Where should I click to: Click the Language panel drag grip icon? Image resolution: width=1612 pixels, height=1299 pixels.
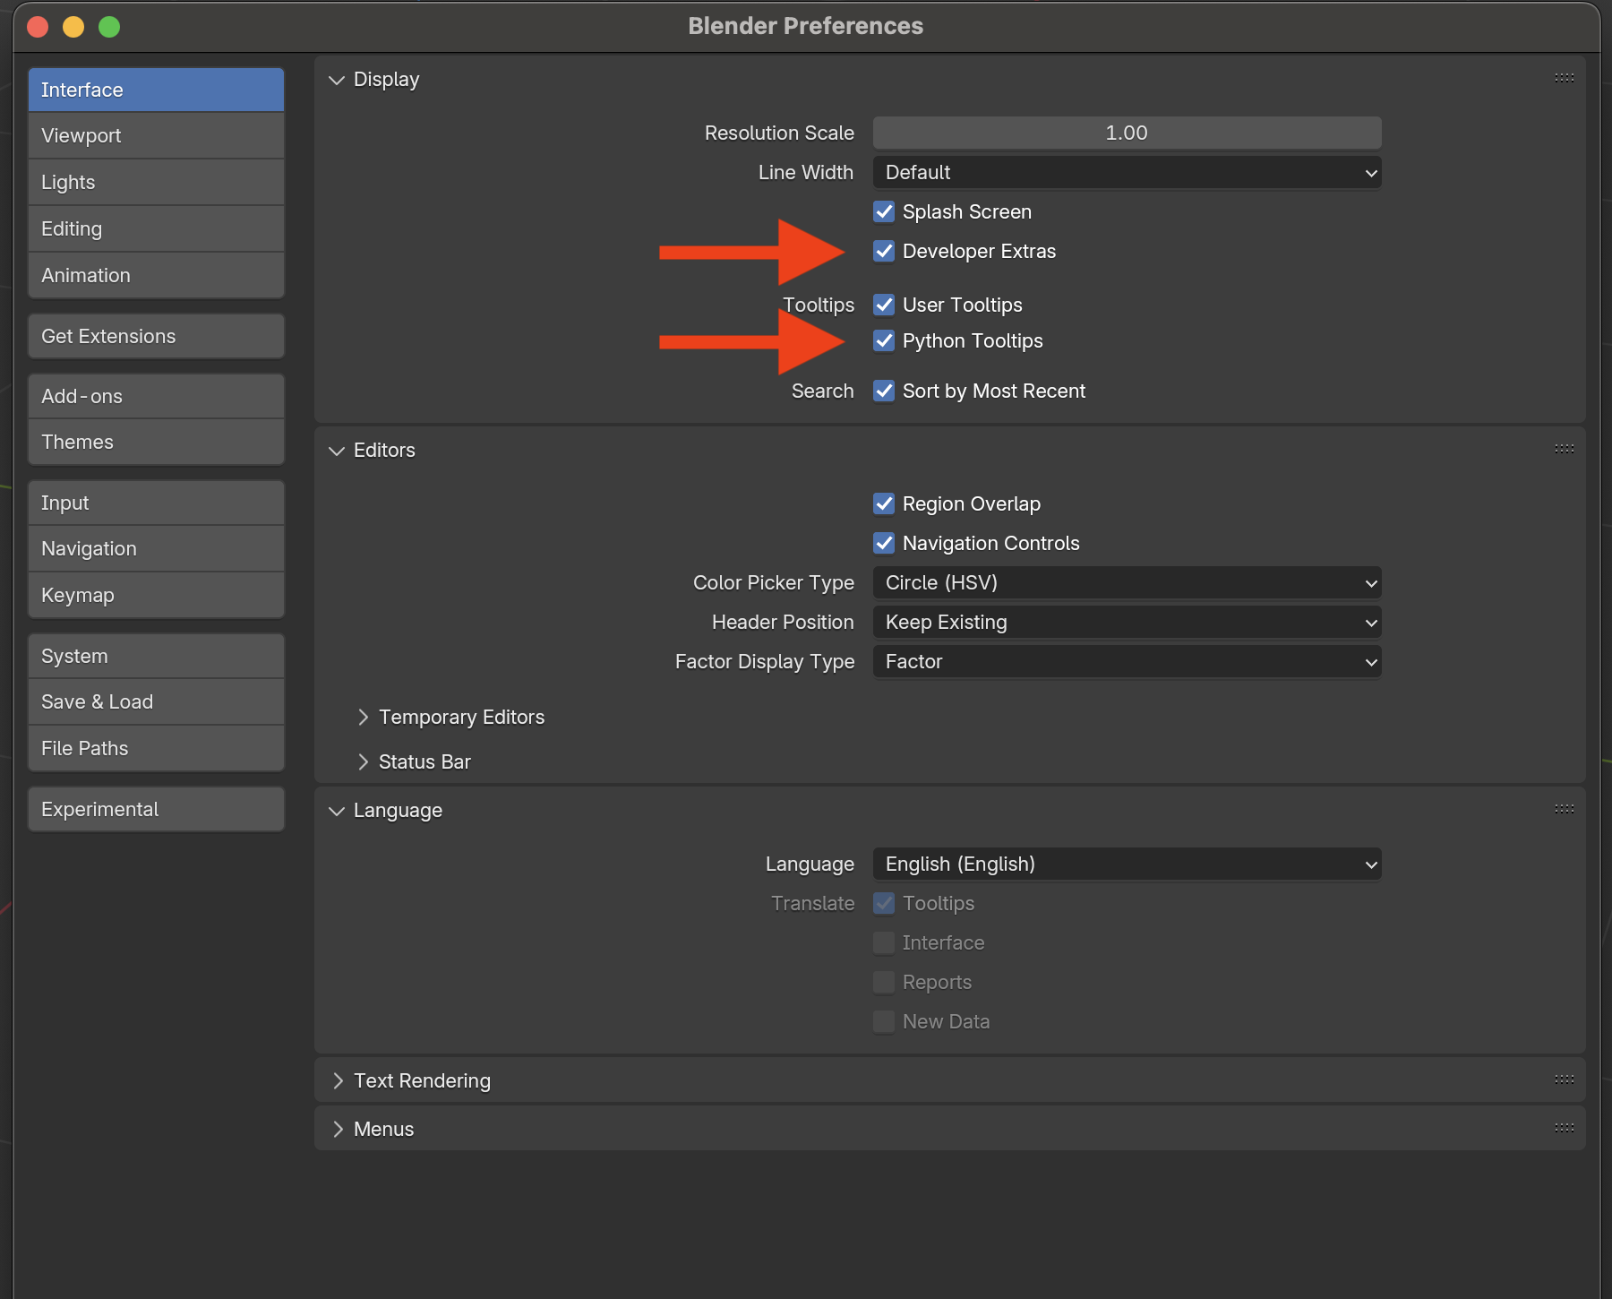pos(1564,809)
